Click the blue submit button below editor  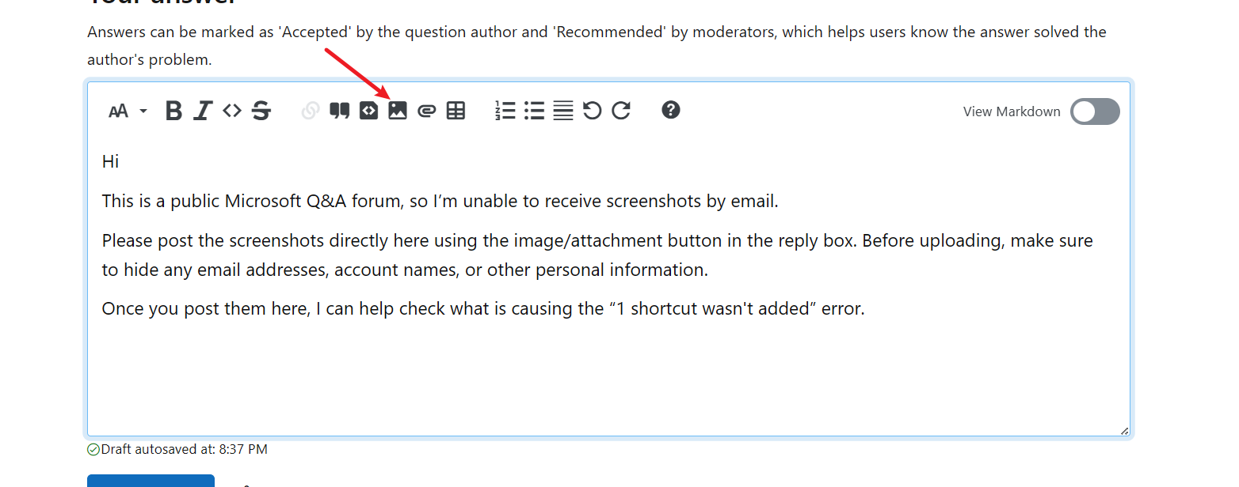click(x=151, y=481)
